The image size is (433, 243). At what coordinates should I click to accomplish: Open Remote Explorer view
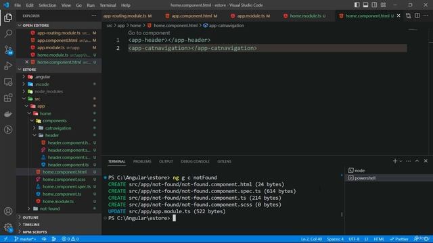[x=8, y=82]
